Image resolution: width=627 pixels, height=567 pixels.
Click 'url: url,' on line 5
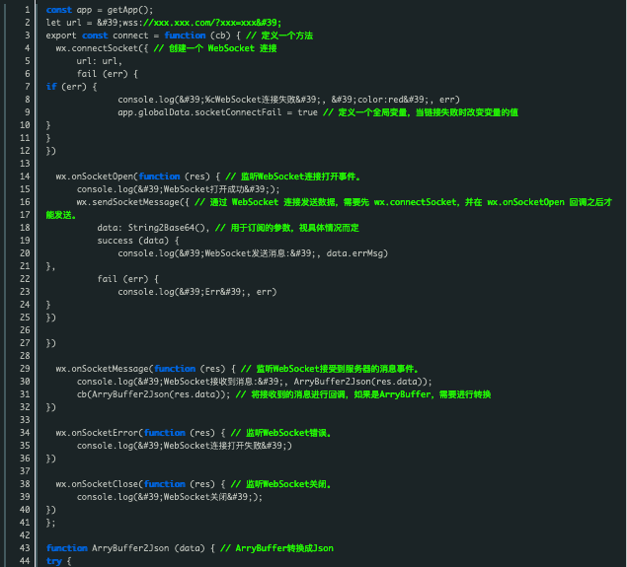point(100,61)
